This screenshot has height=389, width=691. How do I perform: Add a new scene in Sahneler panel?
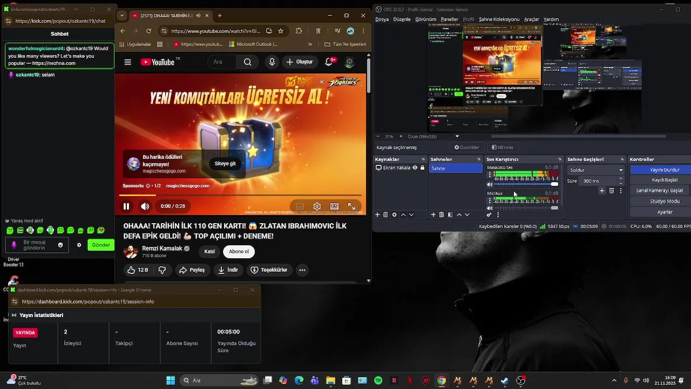tap(433, 215)
